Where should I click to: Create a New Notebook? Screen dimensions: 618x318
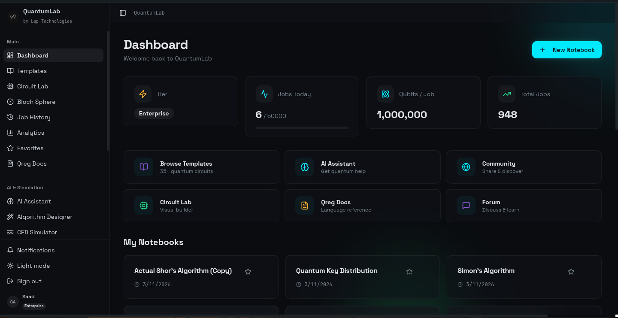[566, 50]
